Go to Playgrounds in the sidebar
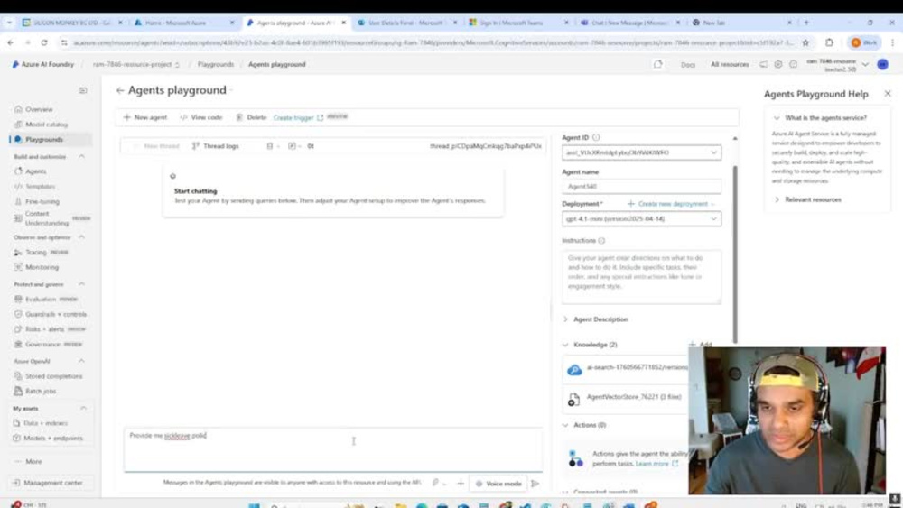903x508 pixels. [43, 139]
